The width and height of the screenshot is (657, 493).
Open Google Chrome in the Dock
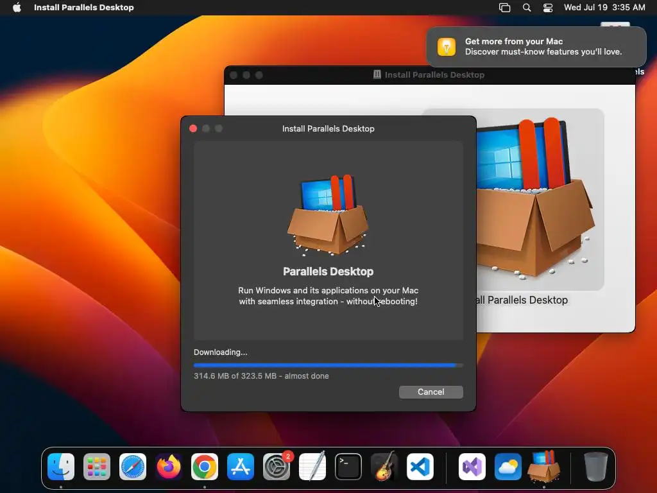(205, 467)
